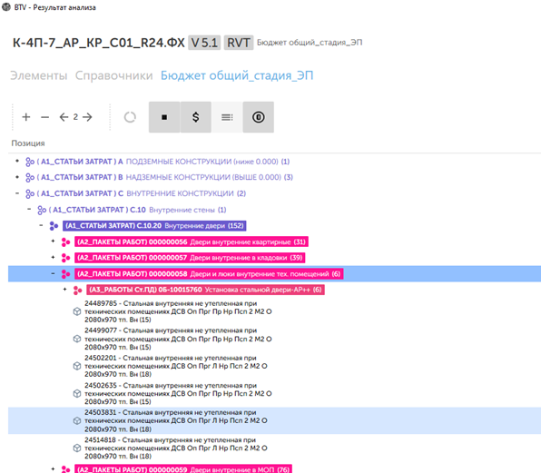
Task: Expand the 000000056 Двери внутренние квартирные node
Action: [x=53, y=241]
